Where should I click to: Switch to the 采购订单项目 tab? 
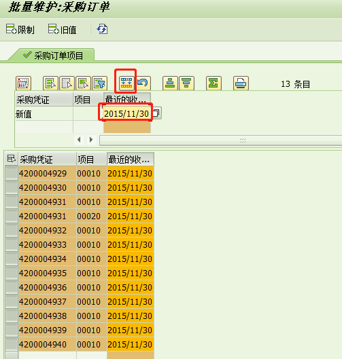coord(54,55)
